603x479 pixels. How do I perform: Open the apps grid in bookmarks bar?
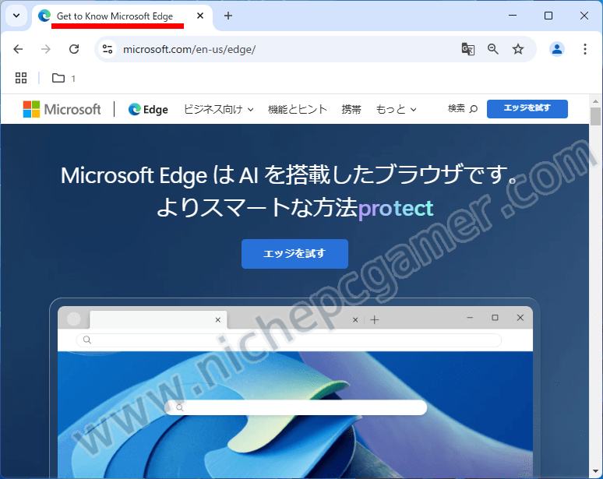(x=21, y=78)
